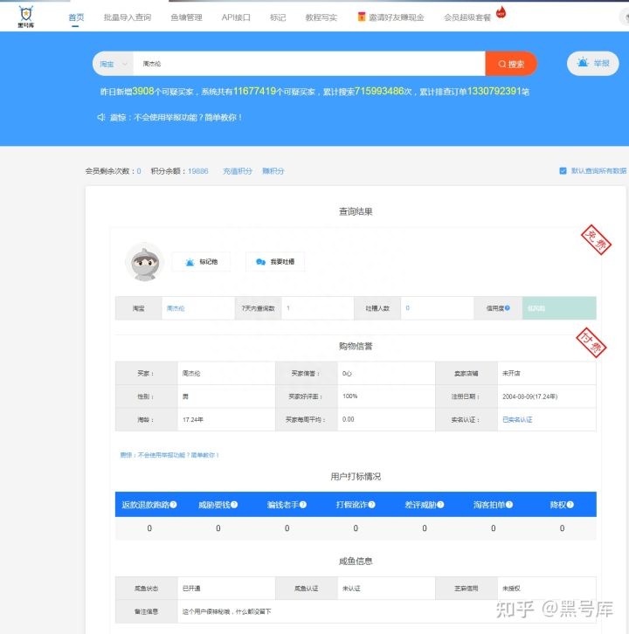The height and width of the screenshot is (634, 629).
Task: Click the chat bubble icon in 我要吐槽
Action: (261, 262)
